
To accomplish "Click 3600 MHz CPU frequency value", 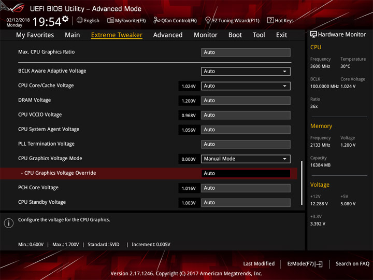I will [320, 66].
